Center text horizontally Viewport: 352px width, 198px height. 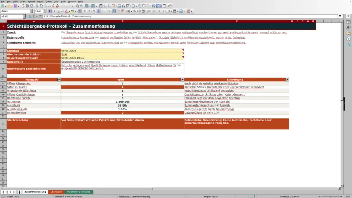pos(85,11)
